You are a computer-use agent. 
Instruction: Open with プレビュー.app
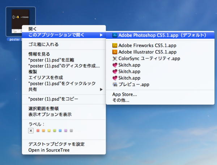coord(160,84)
